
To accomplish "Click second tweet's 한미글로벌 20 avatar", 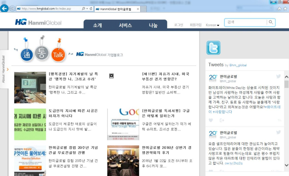I will click(213, 134).
